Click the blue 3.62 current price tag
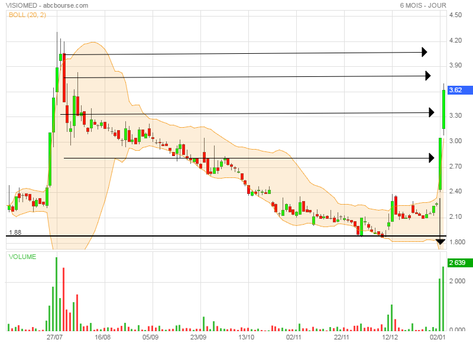The image size is (473, 343). click(x=460, y=90)
